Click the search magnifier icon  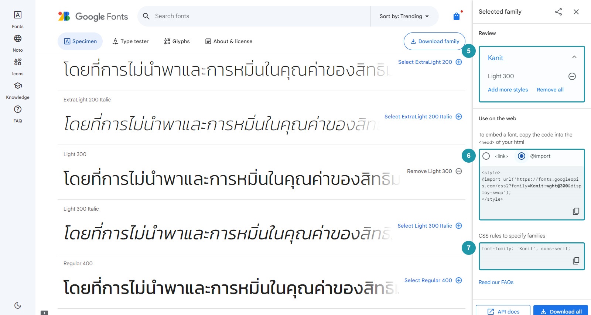pyautogui.click(x=146, y=16)
